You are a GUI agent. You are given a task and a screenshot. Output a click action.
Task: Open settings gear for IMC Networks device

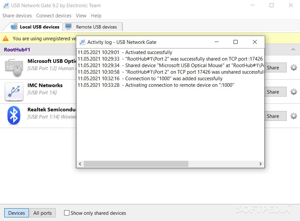coord(293,92)
